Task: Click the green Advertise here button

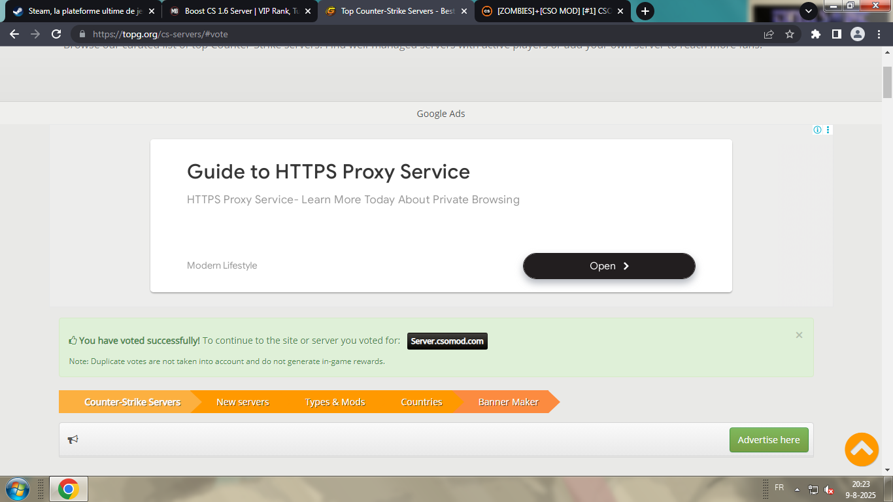Action: tap(768, 440)
